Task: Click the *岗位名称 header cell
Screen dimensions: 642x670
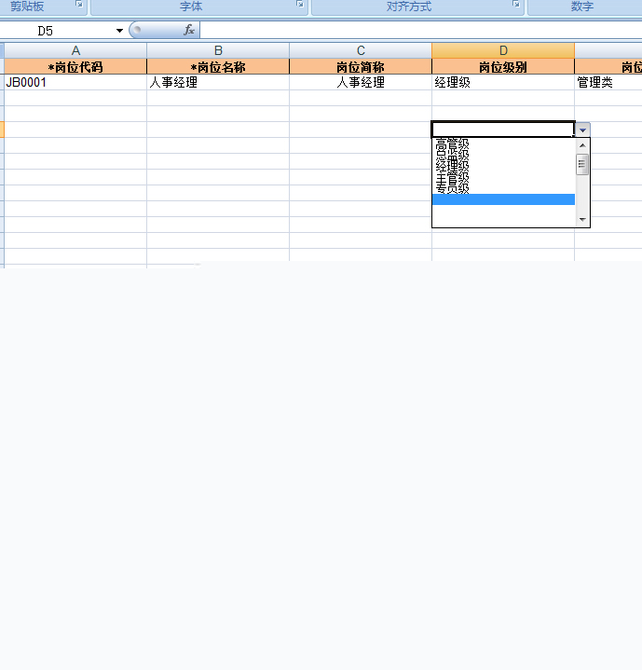Action: click(218, 67)
